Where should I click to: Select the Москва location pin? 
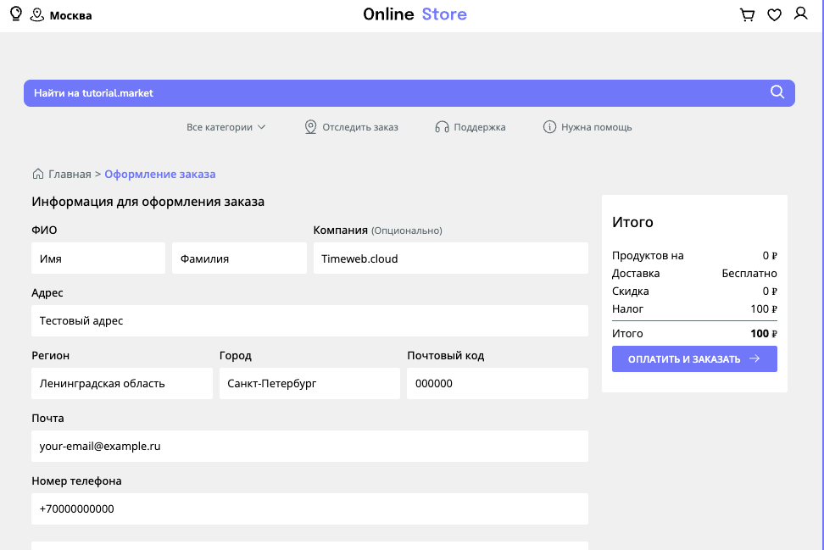tap(37, 15)
